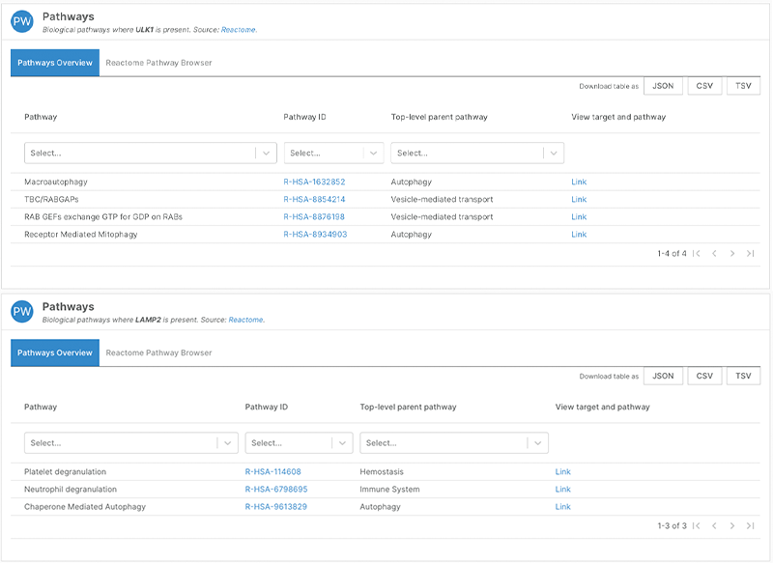Download the LAMP2 pathways table as CSV
The image size is (773, 563).
(x=703, y=376)
